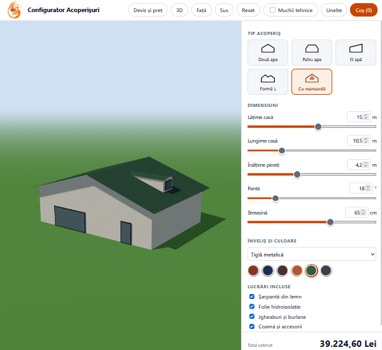Click the Înălțime pereți slider handle

click(297, 174)
